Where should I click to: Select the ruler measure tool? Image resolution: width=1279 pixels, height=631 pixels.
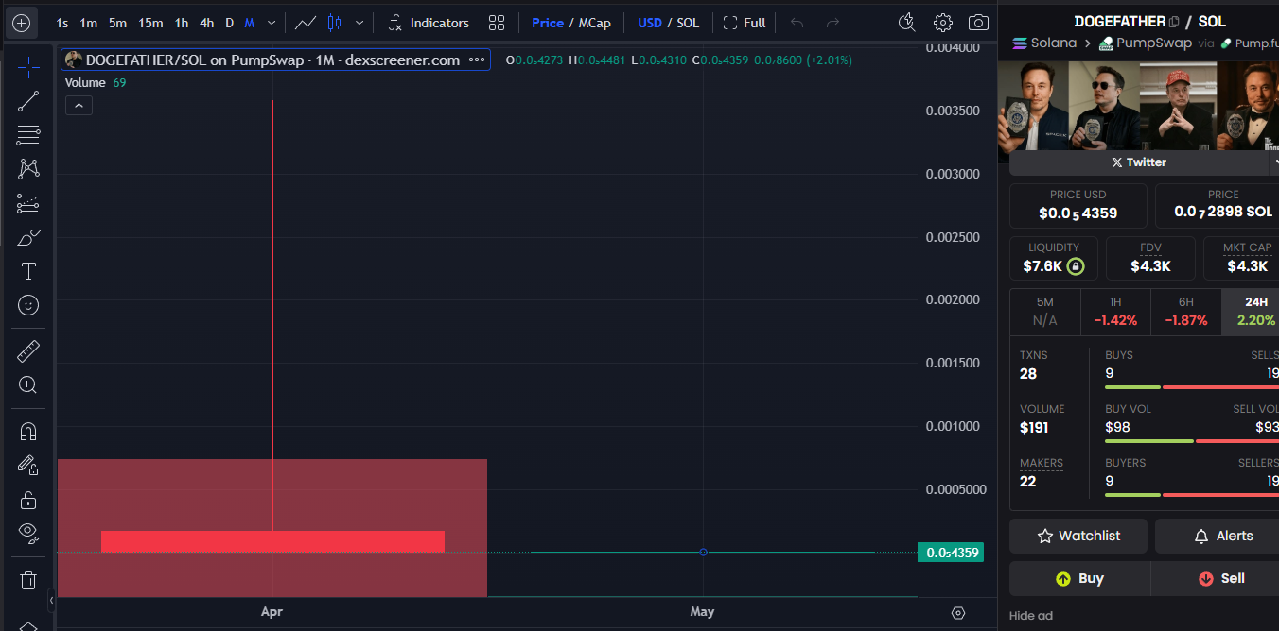28,351
